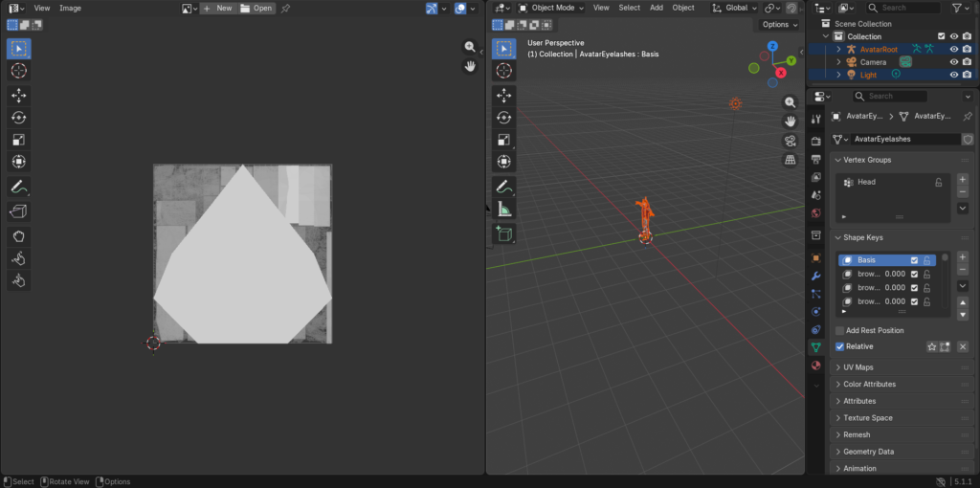Select the Add Cube tool
980x488 pixels.
coord(503,234)
